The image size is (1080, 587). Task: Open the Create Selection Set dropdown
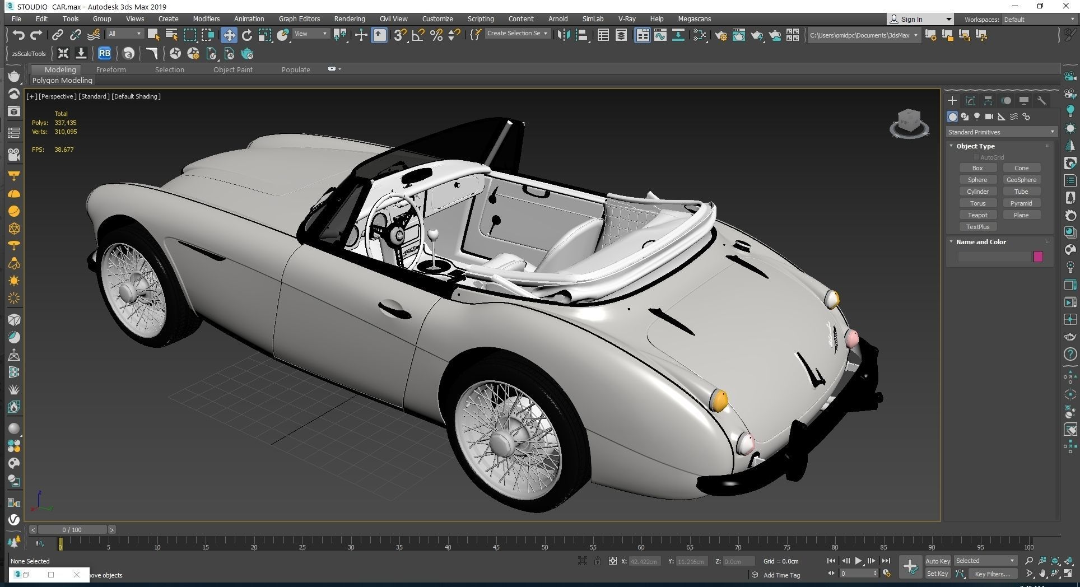coord(517,34)
